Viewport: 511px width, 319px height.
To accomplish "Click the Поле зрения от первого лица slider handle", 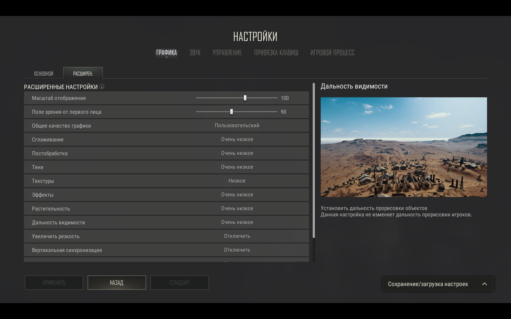I will point(232,112).
